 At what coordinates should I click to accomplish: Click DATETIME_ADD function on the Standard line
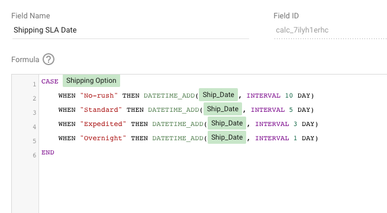coord(173,110)
